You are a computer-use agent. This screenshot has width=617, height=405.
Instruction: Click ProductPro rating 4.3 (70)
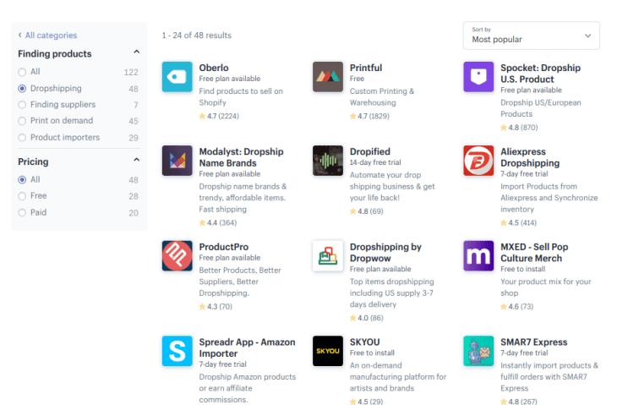click(216, 307)
